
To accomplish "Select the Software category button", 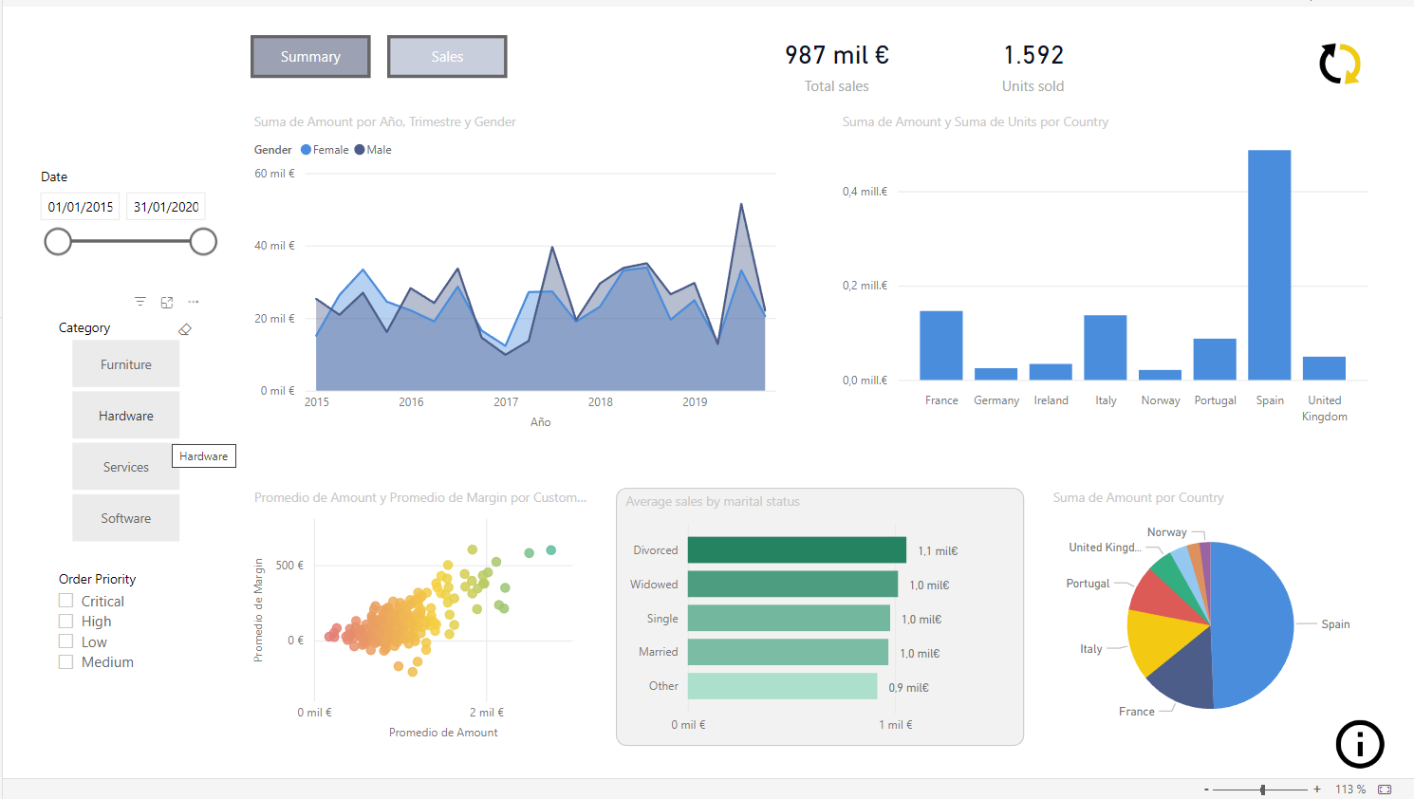I will [x=126, y=518].
